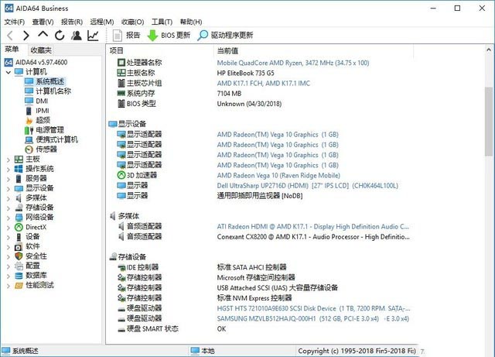This screenshot has height=357, width=495.
Task: Click the 驱动程序更新 toolbar button
Action: (x=225, y=36)
